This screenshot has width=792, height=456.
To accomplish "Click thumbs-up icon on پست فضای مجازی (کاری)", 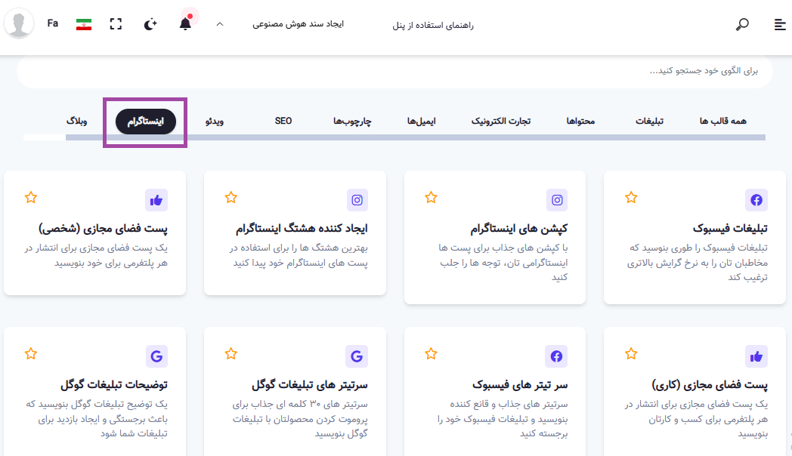I will tap(756, 356).
